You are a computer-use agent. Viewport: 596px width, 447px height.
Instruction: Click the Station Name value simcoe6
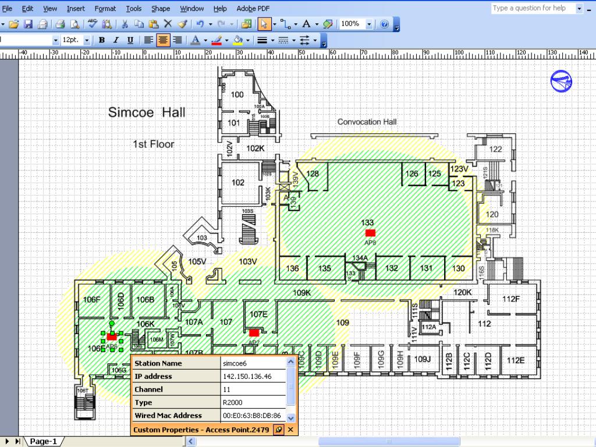[x=253, y=363]
